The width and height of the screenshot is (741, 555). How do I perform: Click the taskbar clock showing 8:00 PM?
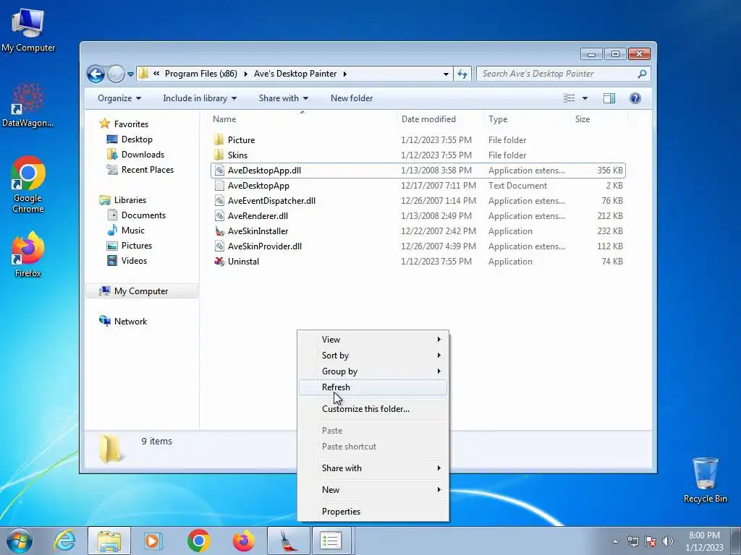tap(704, 541)
